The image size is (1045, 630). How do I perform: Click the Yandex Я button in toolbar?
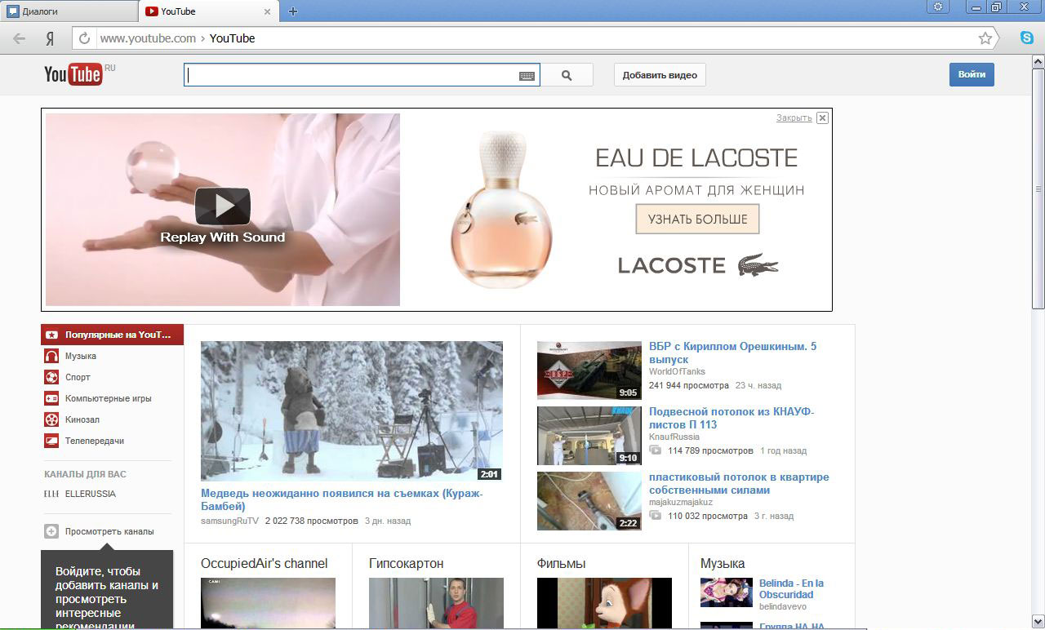[50, 38]
